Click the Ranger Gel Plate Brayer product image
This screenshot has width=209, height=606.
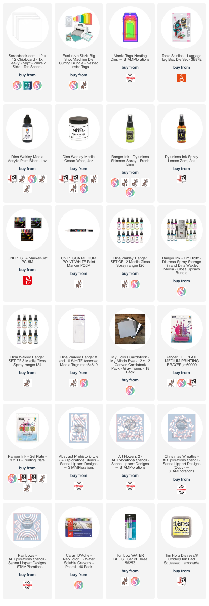click(x=182, y=329)
